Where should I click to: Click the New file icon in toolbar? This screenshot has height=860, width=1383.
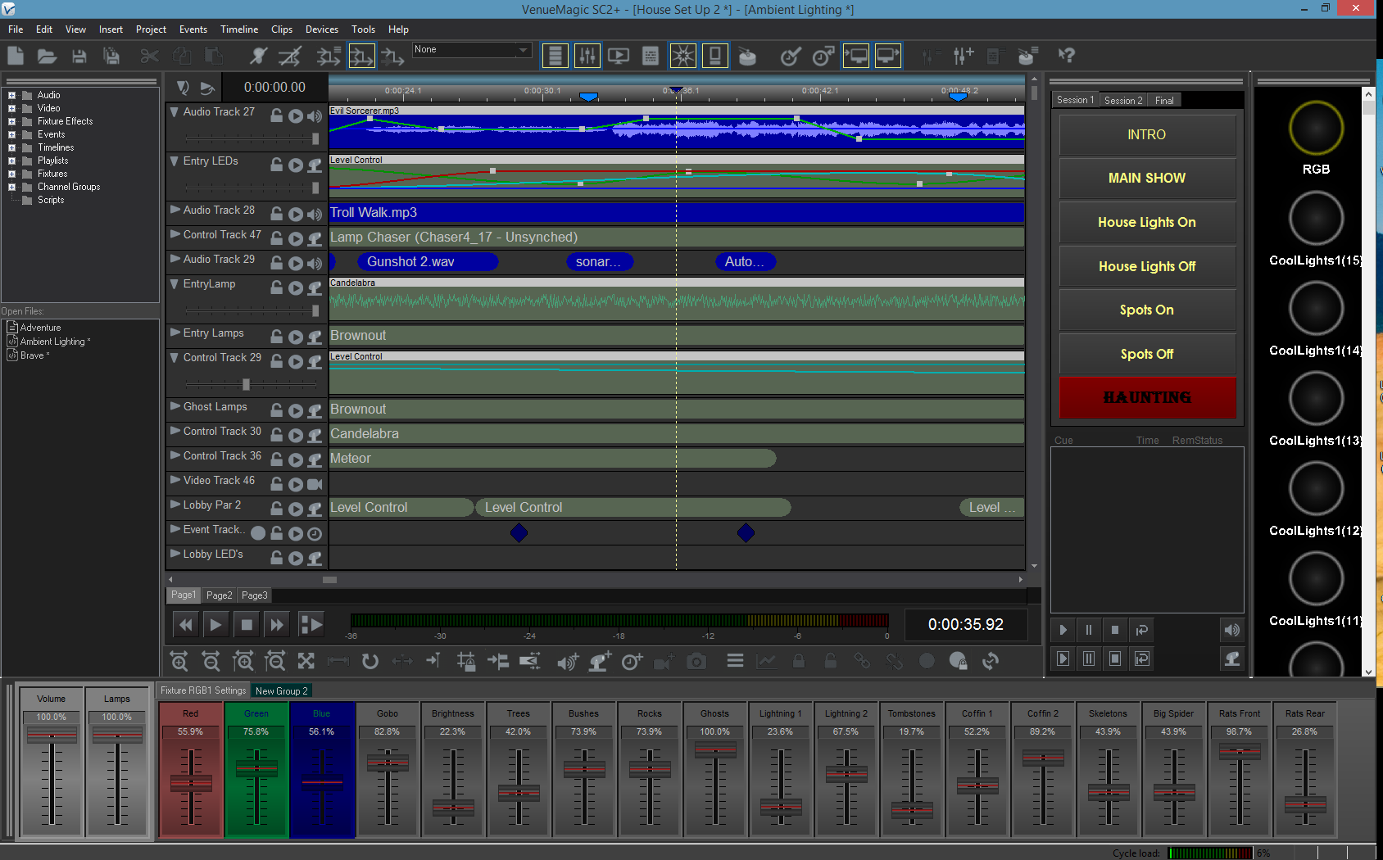[16, 56]
